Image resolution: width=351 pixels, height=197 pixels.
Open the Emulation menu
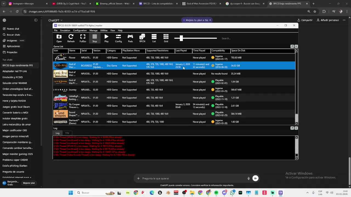click(x=65, y=30)
